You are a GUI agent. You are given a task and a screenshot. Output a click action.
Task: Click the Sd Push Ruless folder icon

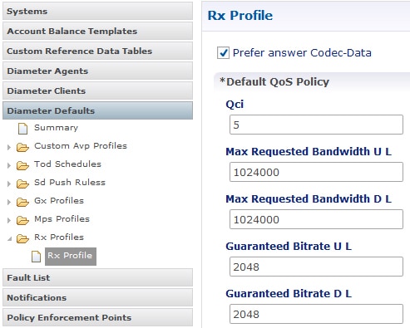[x=22, y=184]
